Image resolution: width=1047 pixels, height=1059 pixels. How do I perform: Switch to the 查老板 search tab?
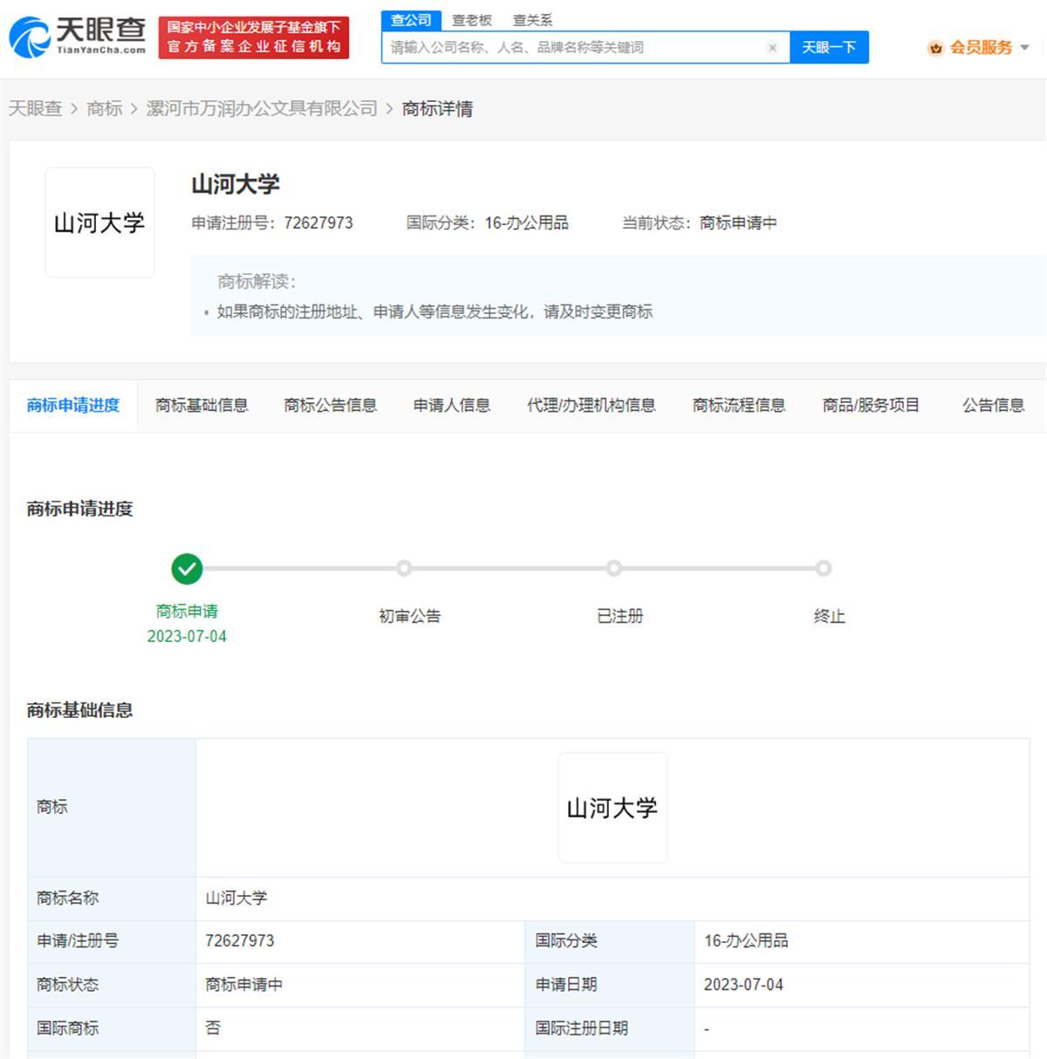[x=472, y=19]
